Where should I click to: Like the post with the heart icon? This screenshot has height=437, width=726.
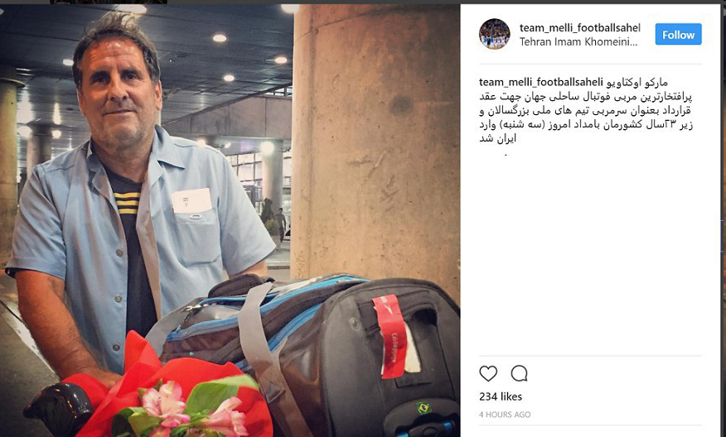click(x=488, y=373)
